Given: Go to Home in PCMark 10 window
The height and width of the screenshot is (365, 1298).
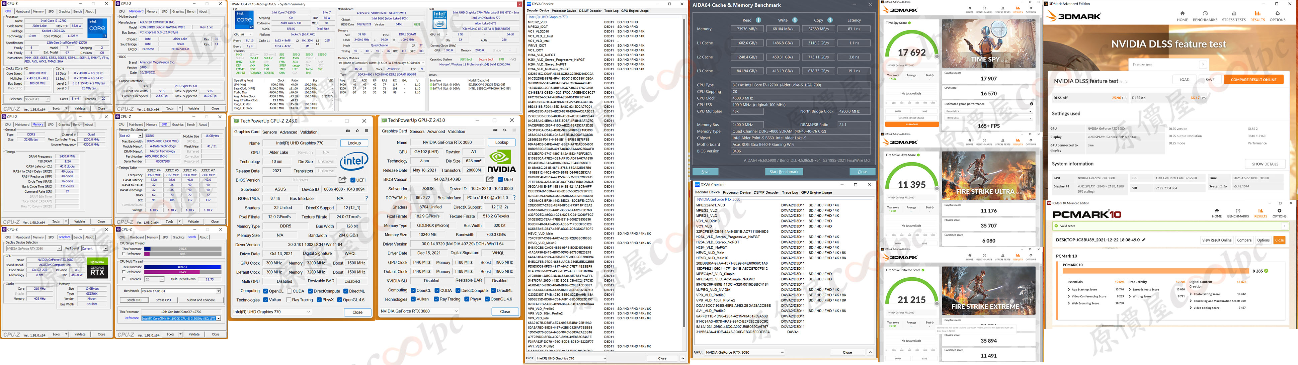Looking at the screenshot, I should (x=1216, y=213).
